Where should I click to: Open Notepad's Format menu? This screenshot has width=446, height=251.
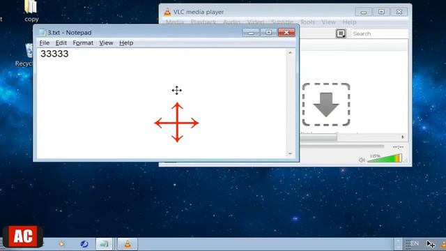[83, 43]
